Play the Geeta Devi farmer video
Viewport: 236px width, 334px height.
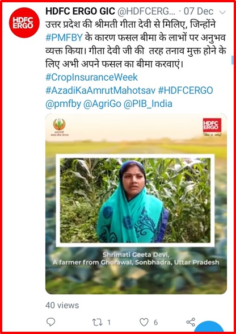click(136, 203)
